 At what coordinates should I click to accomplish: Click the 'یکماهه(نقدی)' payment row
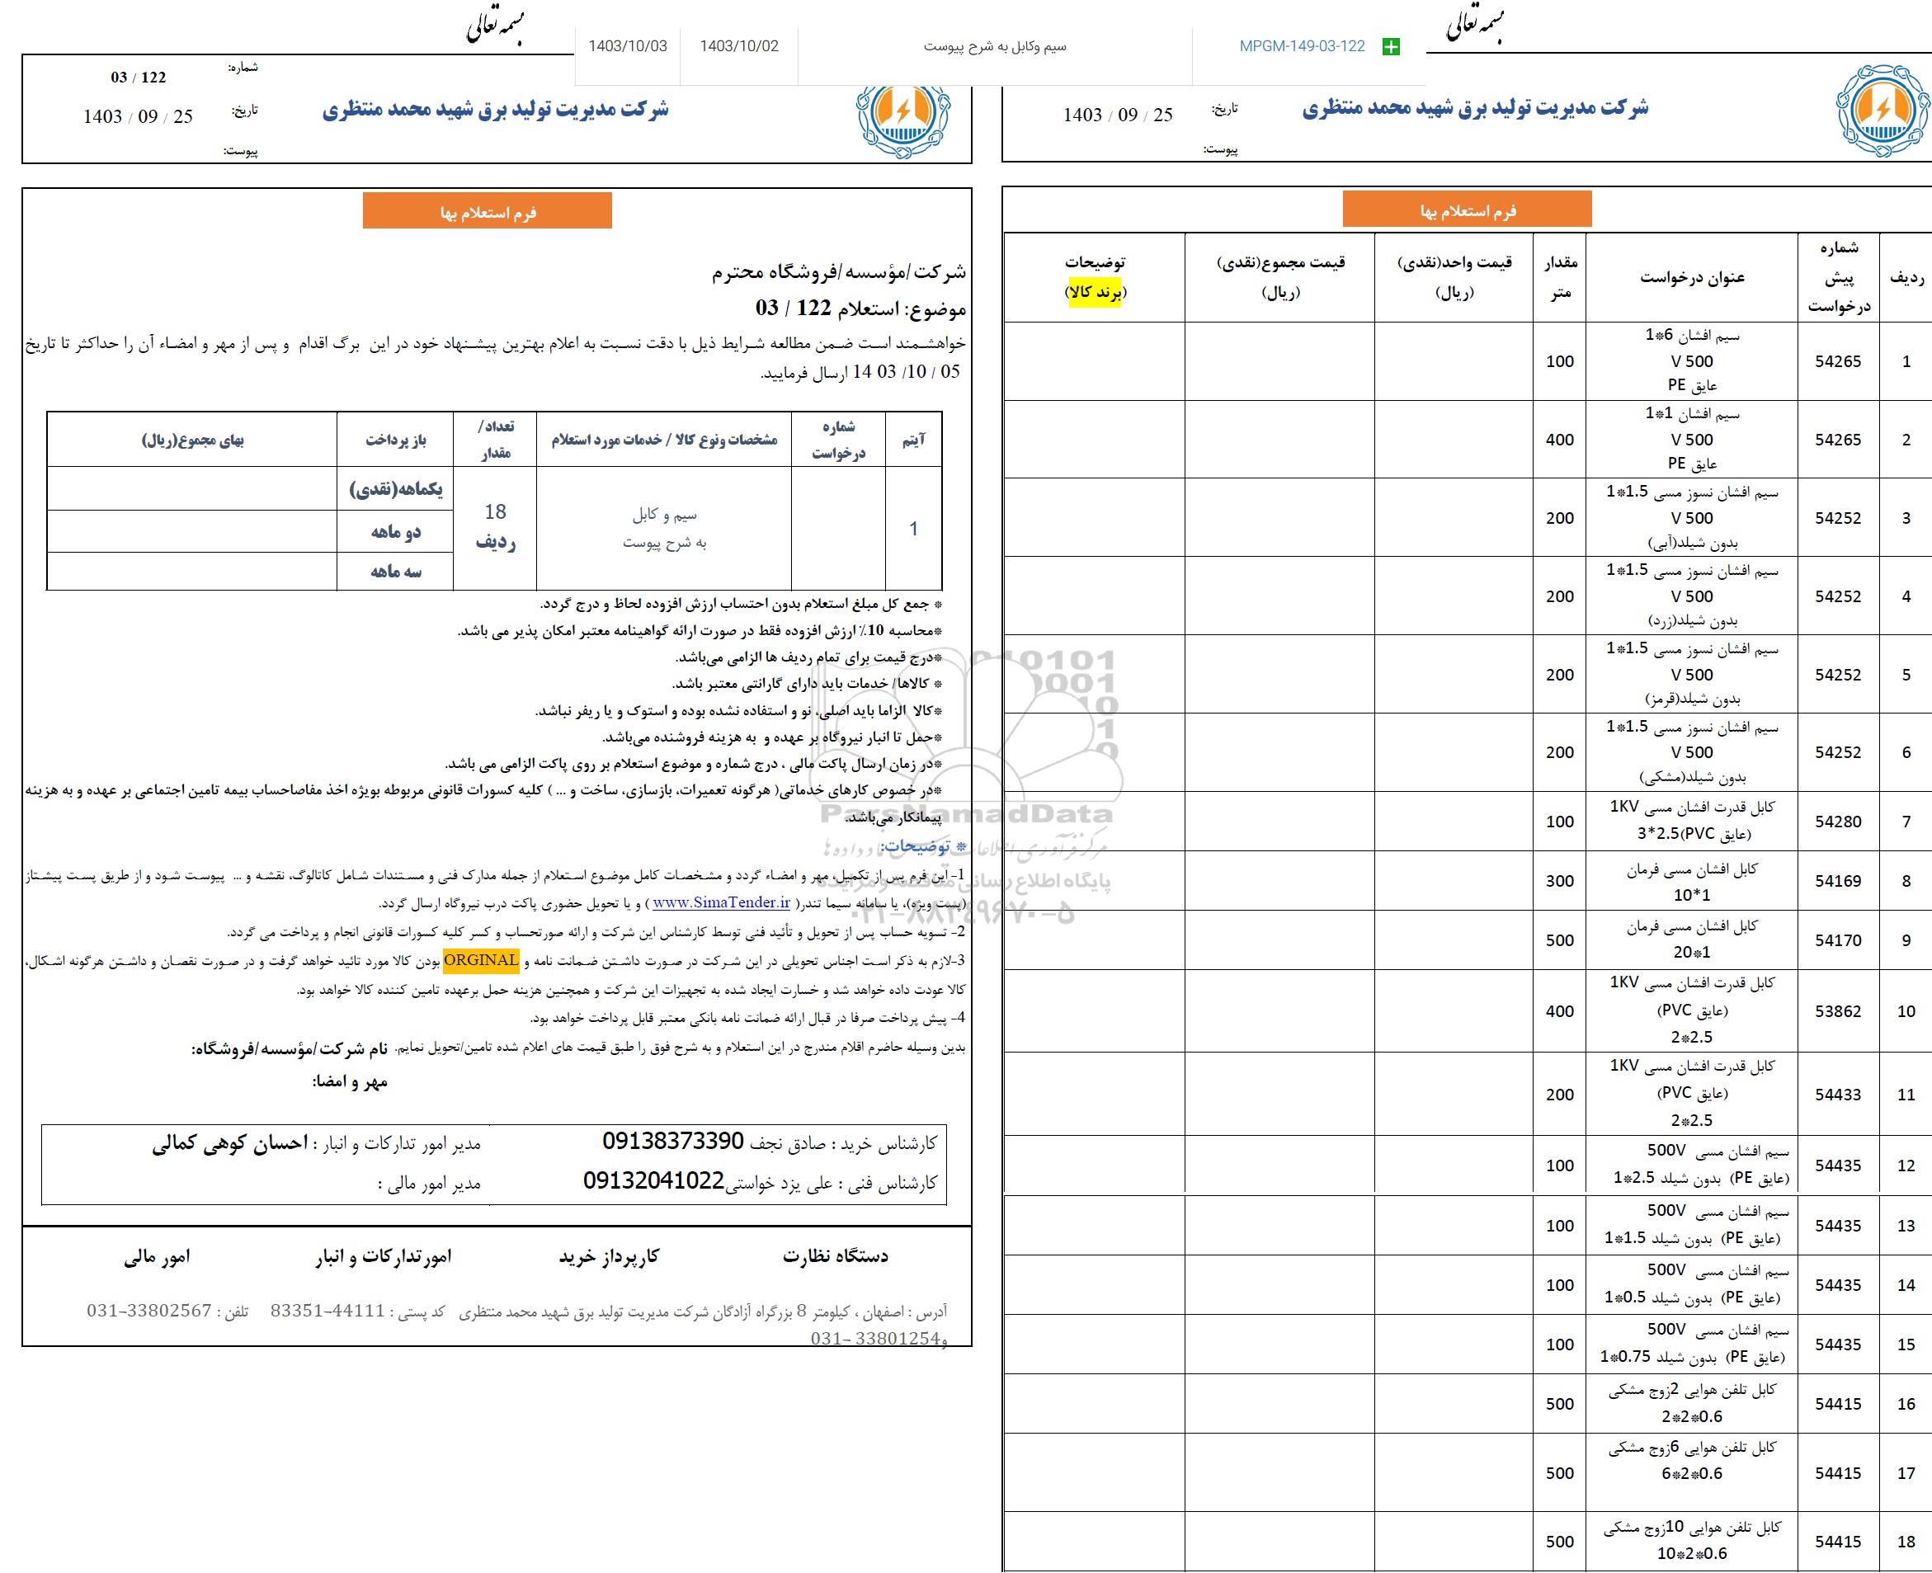395,489
